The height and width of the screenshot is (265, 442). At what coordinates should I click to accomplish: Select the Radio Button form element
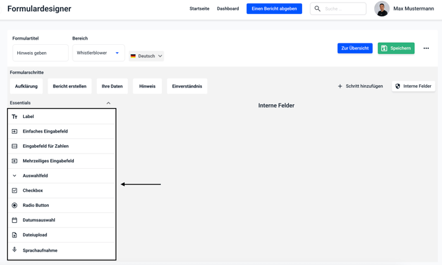36,205
